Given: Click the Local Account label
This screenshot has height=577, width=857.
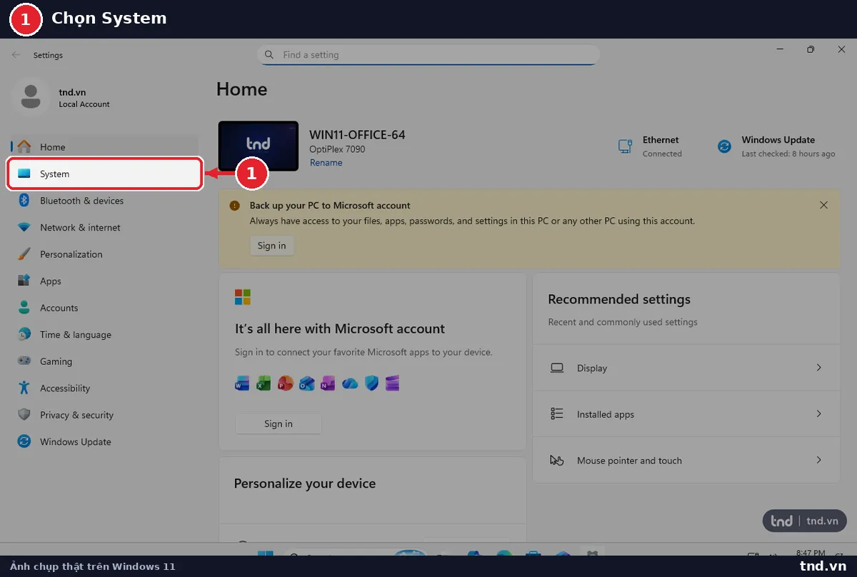Looking at the screenshot, I should point(84,104).
